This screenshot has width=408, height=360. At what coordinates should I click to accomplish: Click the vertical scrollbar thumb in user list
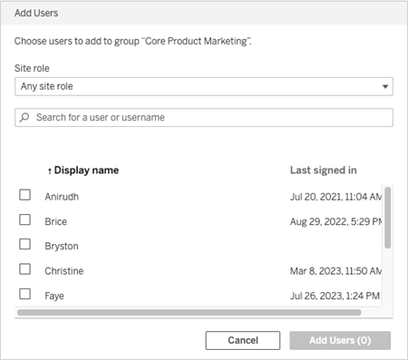click(387, 218)
